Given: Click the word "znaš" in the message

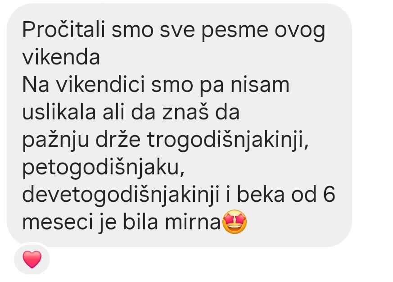Looking at the screenshot, I should (185, 112).
